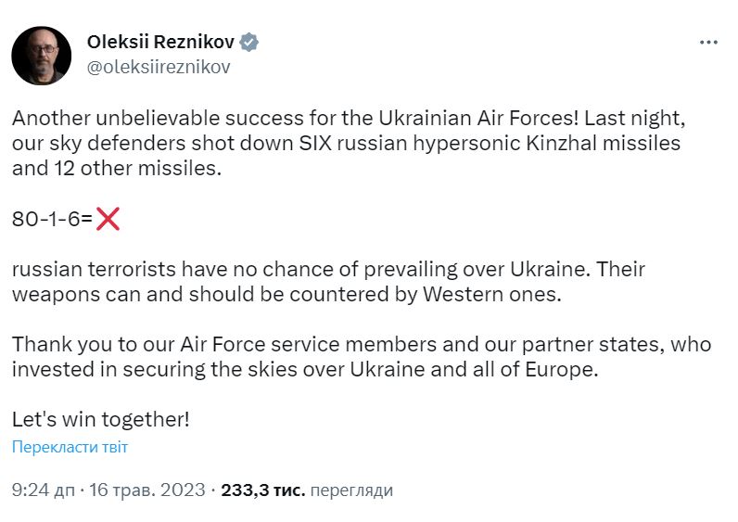Click the @oleksiireznikov handle

tap(158, 67)
